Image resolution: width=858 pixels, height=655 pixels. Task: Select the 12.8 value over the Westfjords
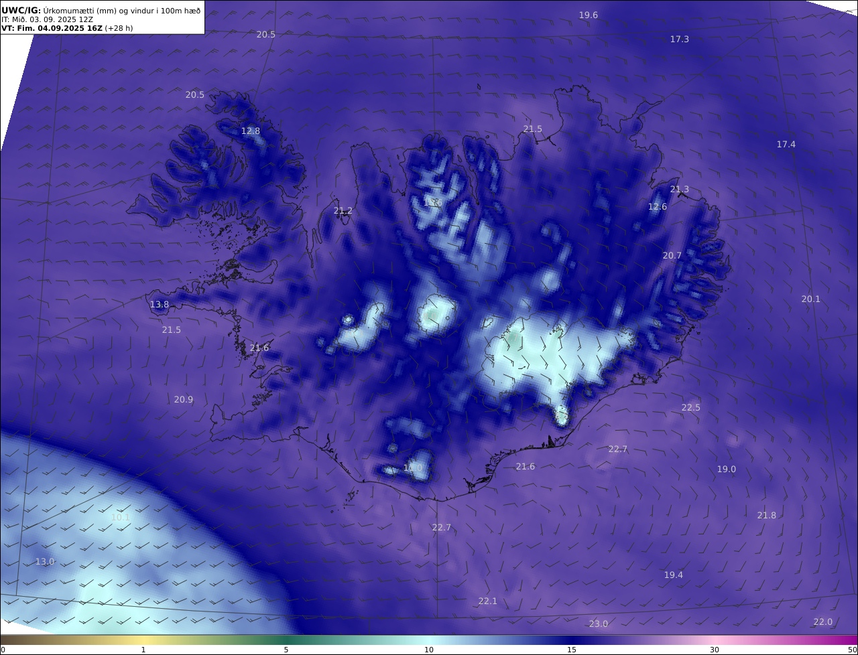point(251,131)
